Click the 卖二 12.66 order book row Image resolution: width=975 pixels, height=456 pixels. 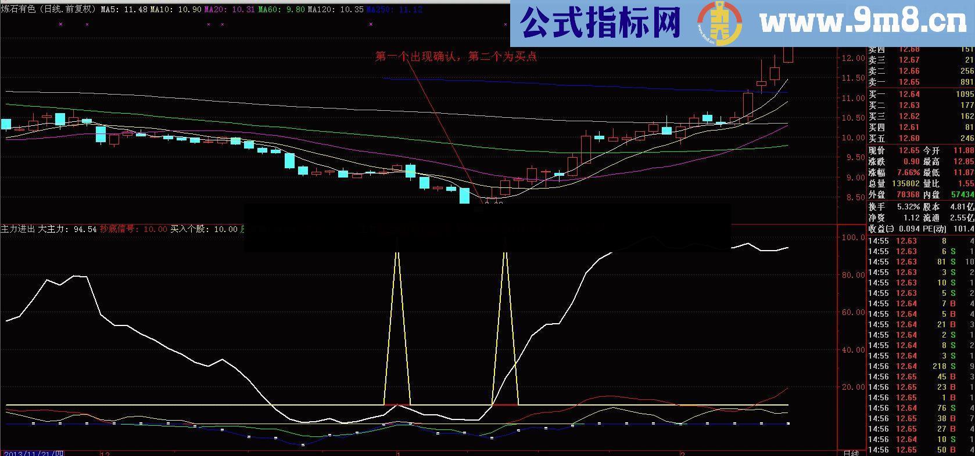[x=921, y=71]
